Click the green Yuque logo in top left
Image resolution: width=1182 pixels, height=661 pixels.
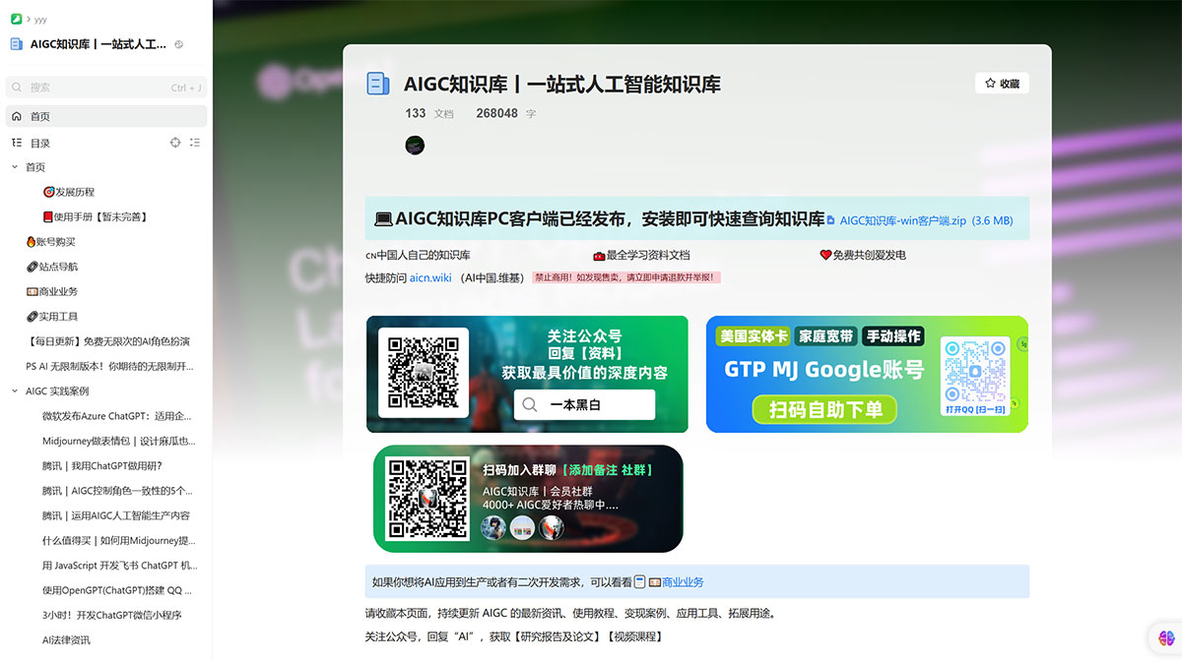[16, 19]
